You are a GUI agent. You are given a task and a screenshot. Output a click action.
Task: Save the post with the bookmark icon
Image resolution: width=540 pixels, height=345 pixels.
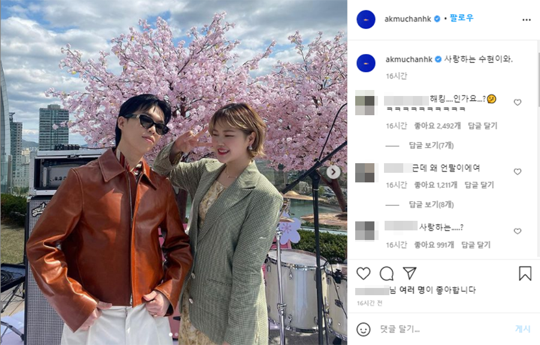tap(525, 274)
